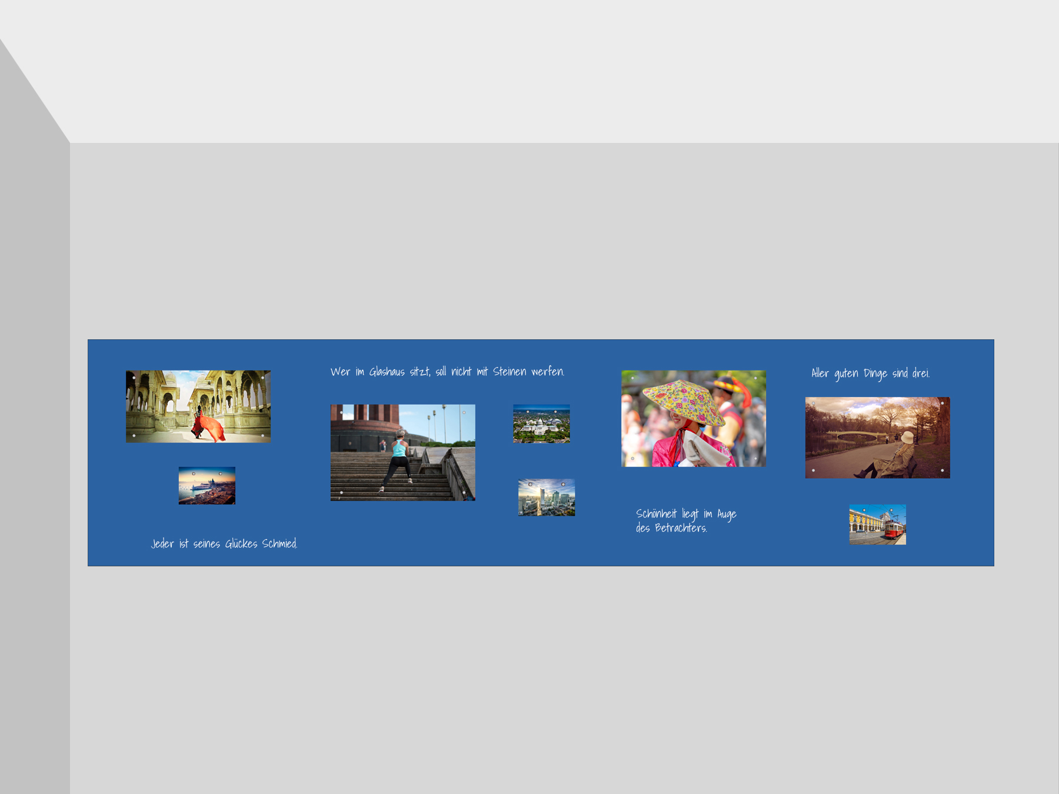The image size is (1059, 794).
Task: Select the woman exercising on stairs photo
Action: [x=402, y=452]
